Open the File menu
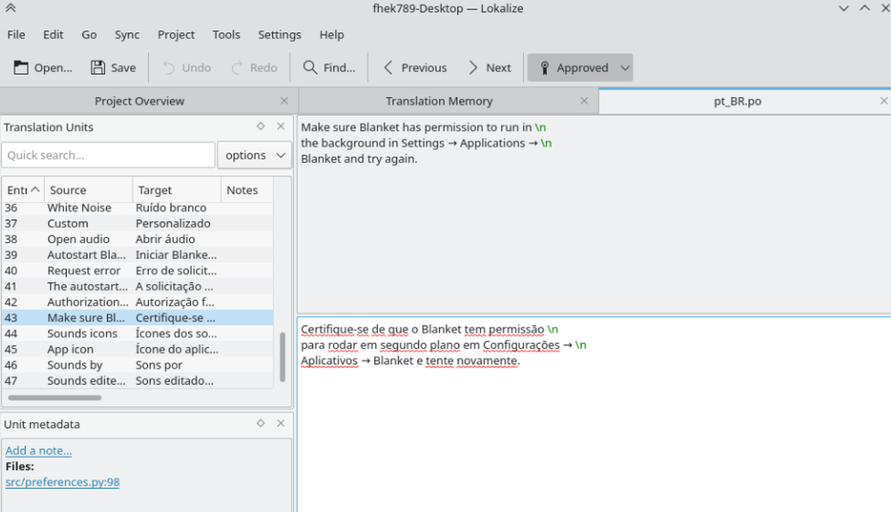 [16, 35]
